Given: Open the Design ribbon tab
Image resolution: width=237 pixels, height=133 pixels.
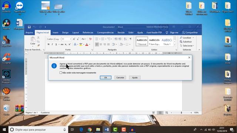Looking at the screenshot, I should tap(65, 33).
